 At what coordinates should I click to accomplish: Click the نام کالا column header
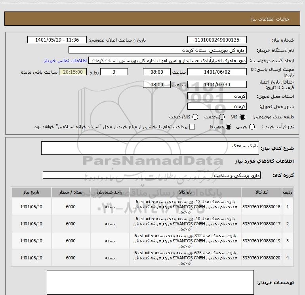pos(185,192)
